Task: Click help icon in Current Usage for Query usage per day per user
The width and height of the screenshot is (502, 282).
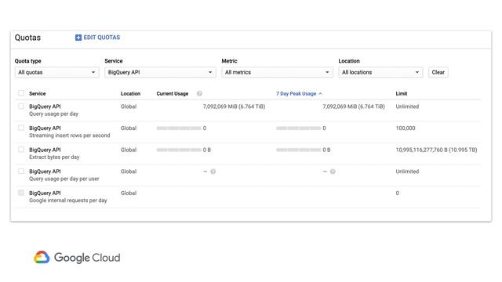Action: pyautogui.click(x=213, y=172)
